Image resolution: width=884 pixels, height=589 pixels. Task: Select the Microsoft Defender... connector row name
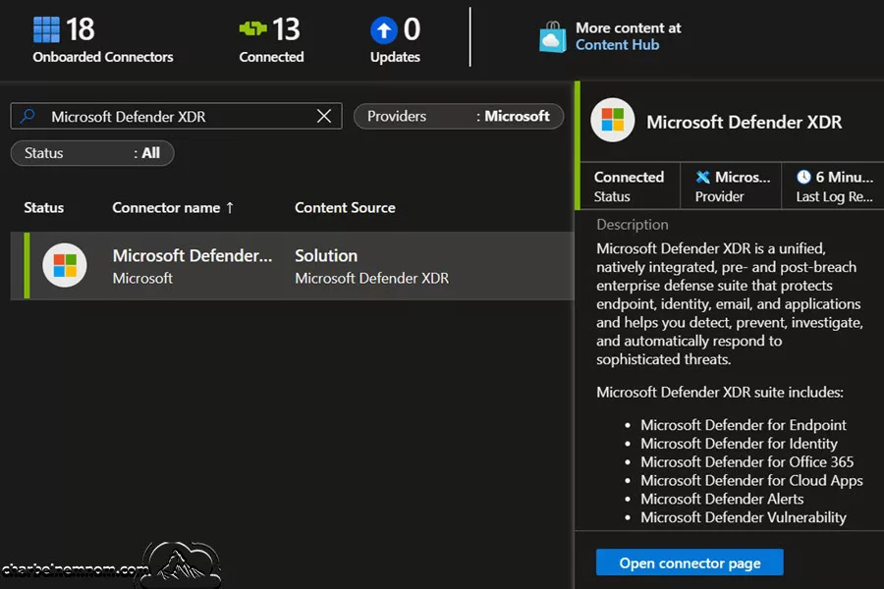tap(193, 256)
